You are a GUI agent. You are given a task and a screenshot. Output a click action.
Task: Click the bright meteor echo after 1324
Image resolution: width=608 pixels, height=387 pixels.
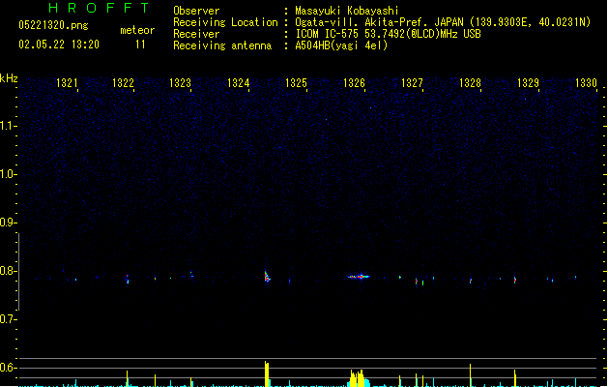pyautogui.click(x=267, y=276)
